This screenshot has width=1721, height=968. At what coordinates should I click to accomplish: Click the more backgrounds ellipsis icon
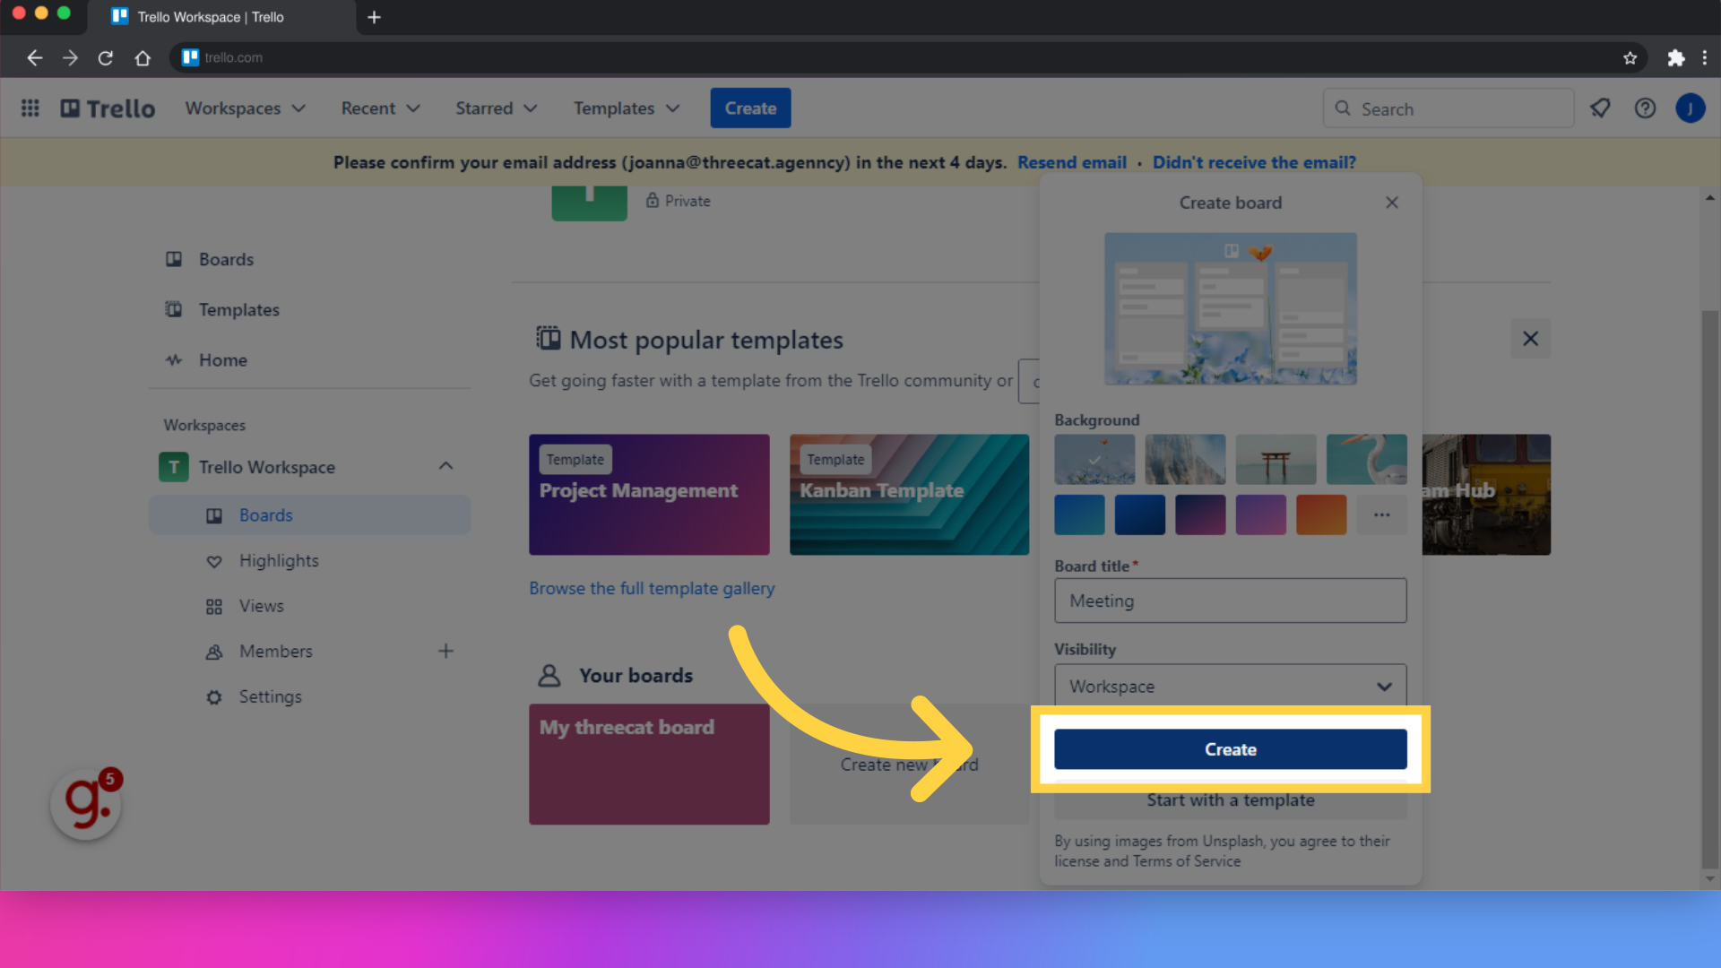(1380, 514)
